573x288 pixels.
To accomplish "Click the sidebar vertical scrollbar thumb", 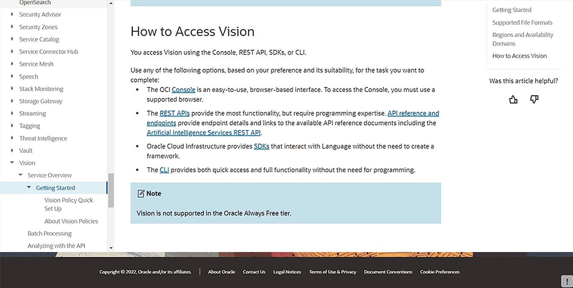I will tap(111, 190).
